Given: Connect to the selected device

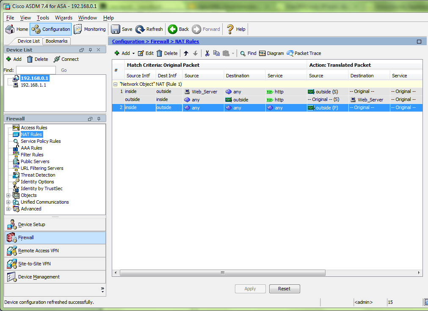Looking at the screenshot, I should point(66,59).
